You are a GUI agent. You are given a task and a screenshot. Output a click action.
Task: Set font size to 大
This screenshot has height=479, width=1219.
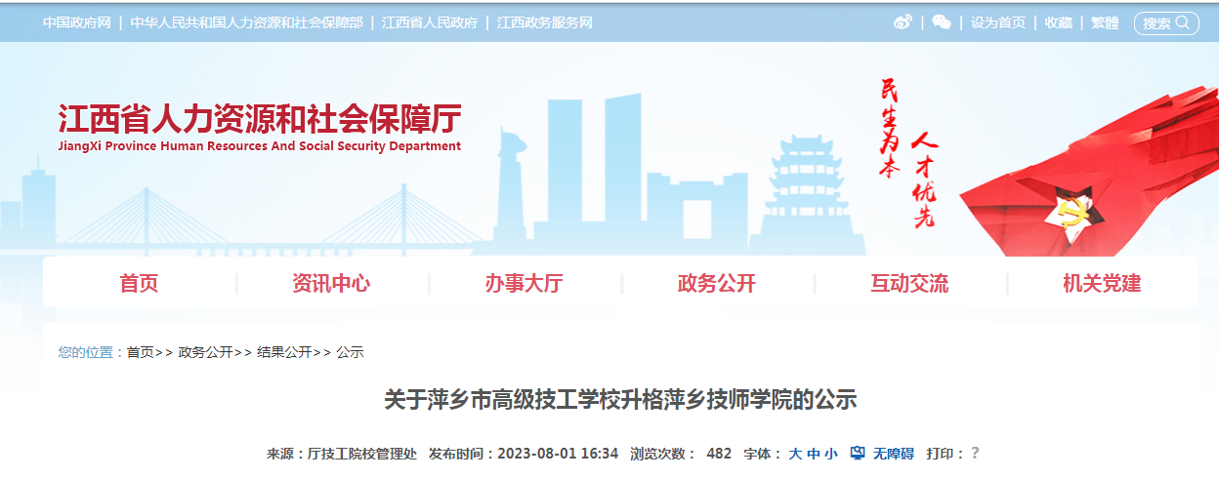click(795, 454)
